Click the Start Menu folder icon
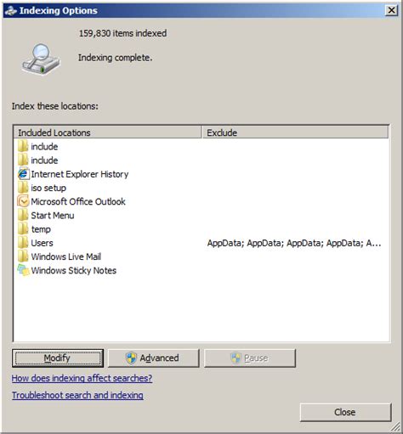Viewport: 403px width, 434px height. coord(23,215)
